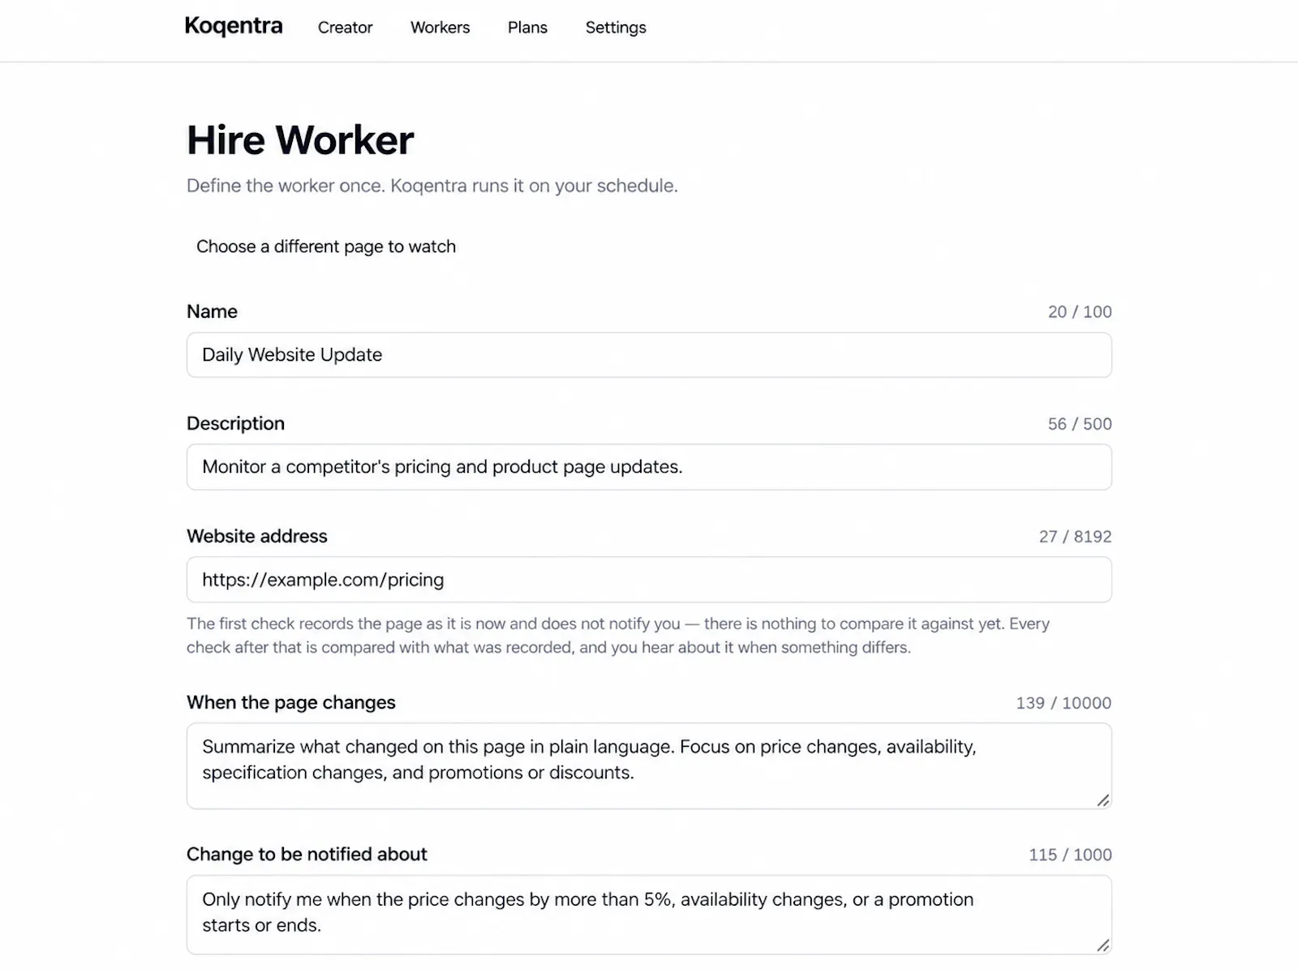Click the Koqentra logo
Viewport: 1298px width, 973px height.
[x=234, y=27]
